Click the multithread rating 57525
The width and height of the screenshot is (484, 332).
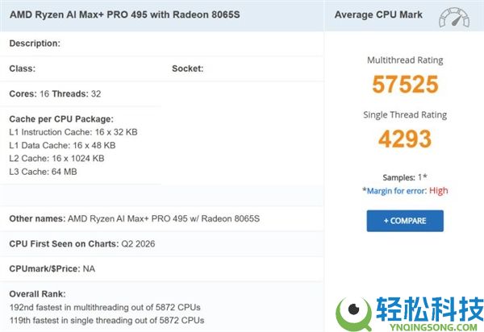coord(405,84)
